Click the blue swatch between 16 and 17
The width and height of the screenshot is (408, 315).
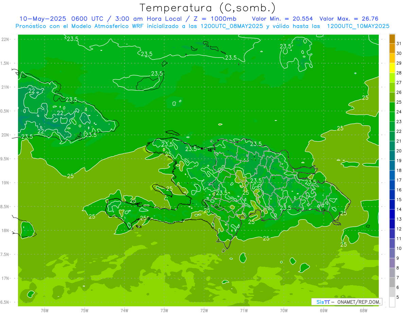click(x=392, y=185)
